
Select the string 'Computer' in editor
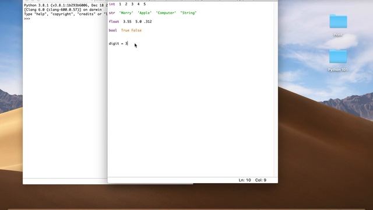coord(166,13)
